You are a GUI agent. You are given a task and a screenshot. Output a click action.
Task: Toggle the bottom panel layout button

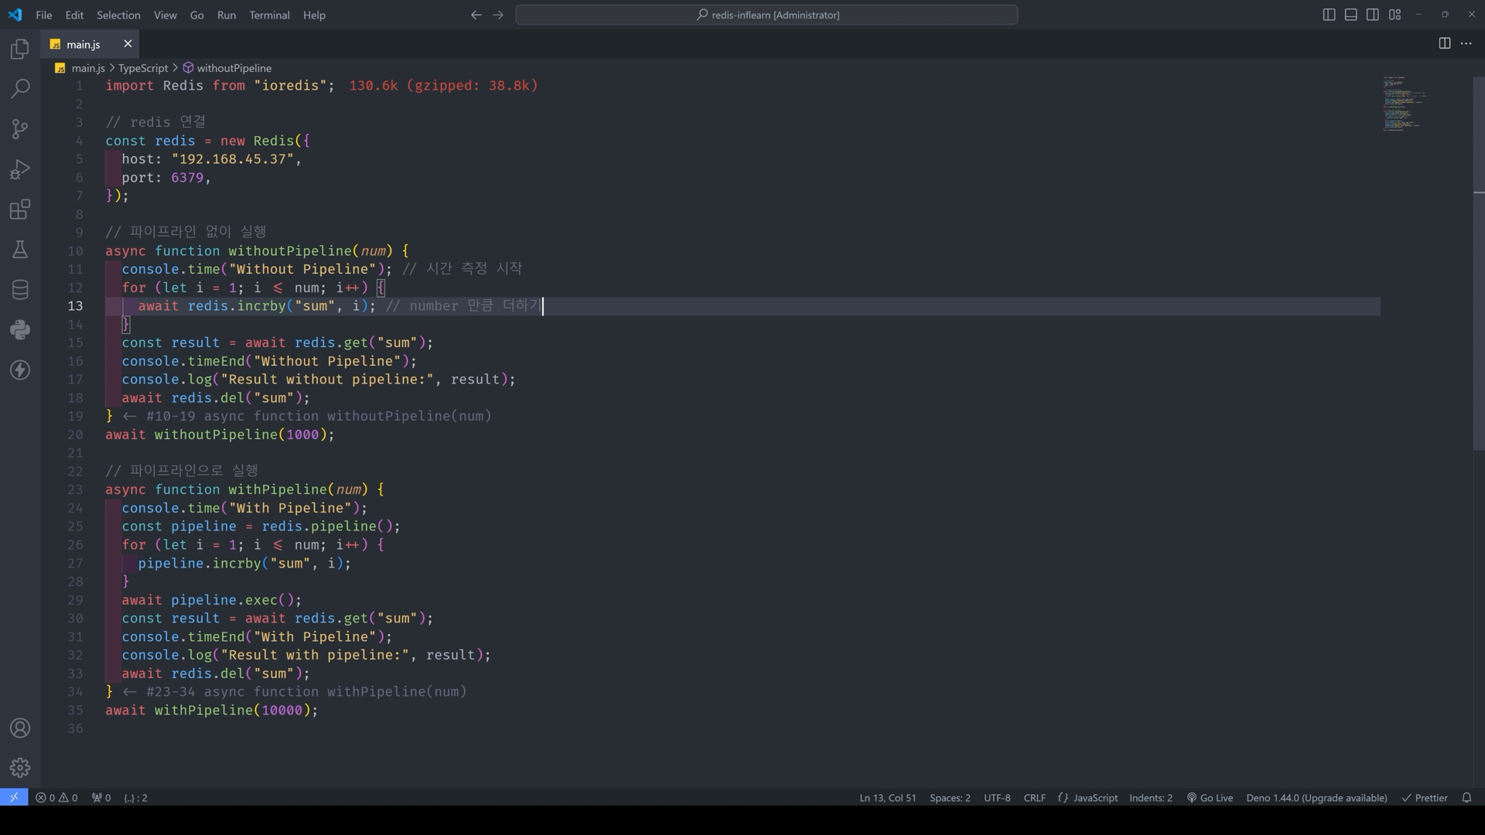[x=1350, y=15]
